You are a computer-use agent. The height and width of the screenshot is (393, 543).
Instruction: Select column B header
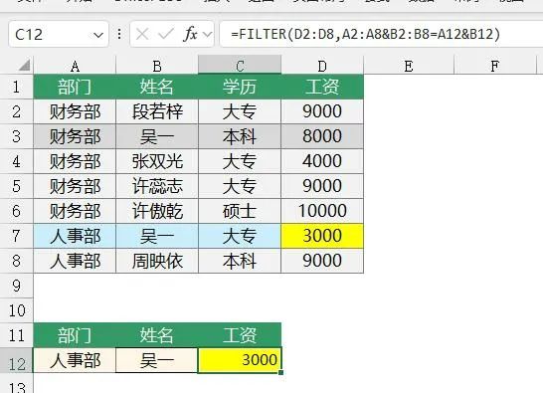coord(157,66)
